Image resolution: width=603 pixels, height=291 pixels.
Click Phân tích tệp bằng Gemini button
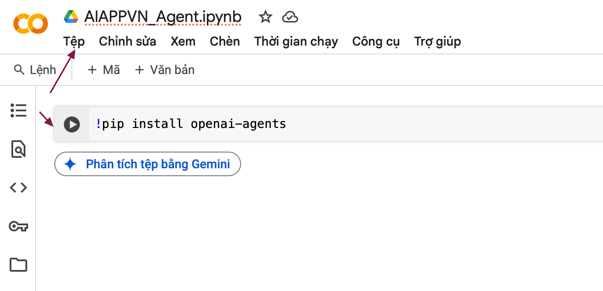(x=148, y=164)
